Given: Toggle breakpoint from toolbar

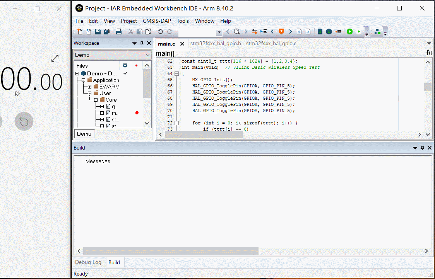Looking at the screenshot, I should (x=338, y=32).
